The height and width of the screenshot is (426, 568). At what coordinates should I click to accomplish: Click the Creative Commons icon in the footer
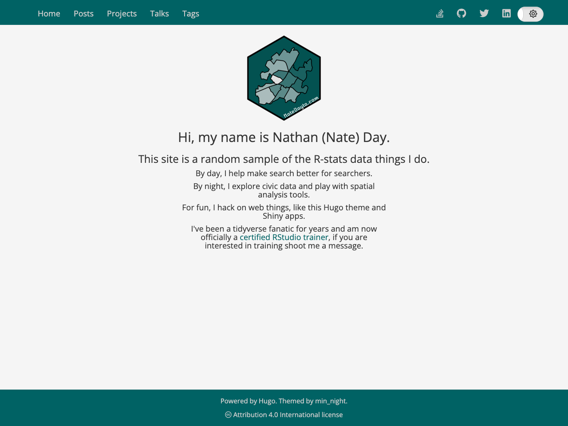pos(228,414)
